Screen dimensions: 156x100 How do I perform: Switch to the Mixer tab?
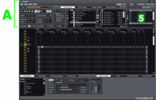tap(118, 76)
